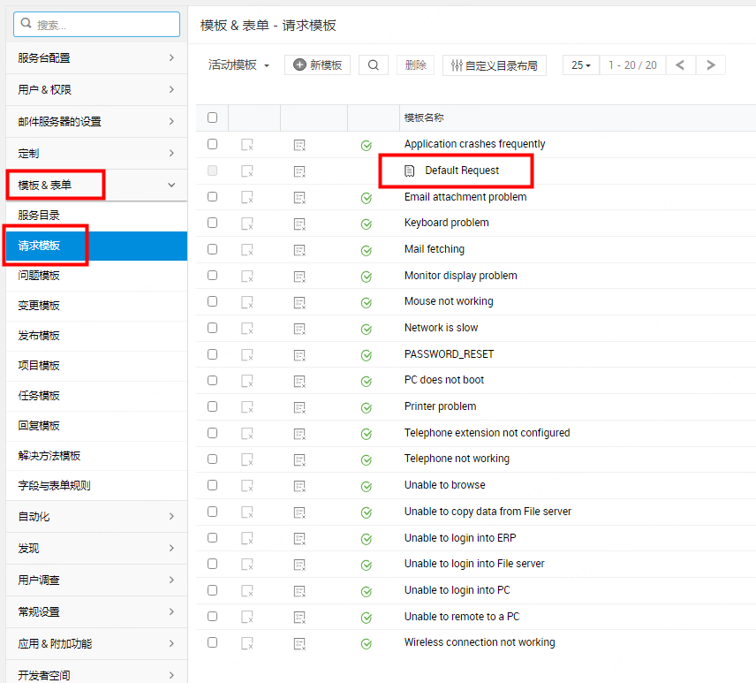The width and height of the screenshot is (756, 683).
Task: Check the box for Email attachment problem
Action: [x=212, y=196]
